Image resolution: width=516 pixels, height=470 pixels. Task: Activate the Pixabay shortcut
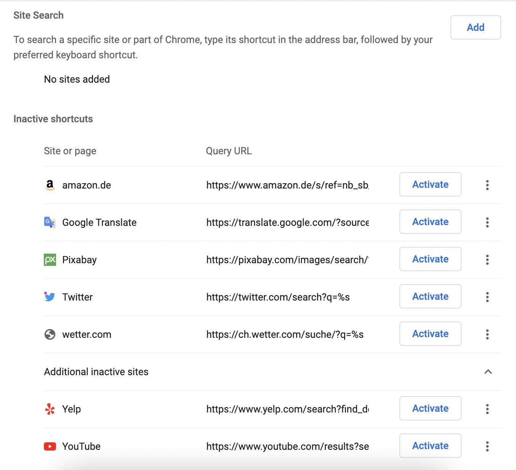tap(430, 259)
